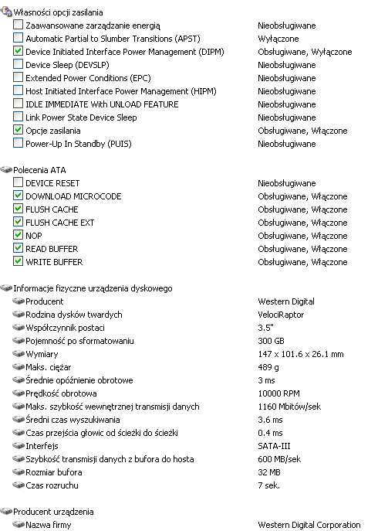Screen dimensions: 378x531
Task: Toggle the DIPM checkbox
Action: coord(18,51)
